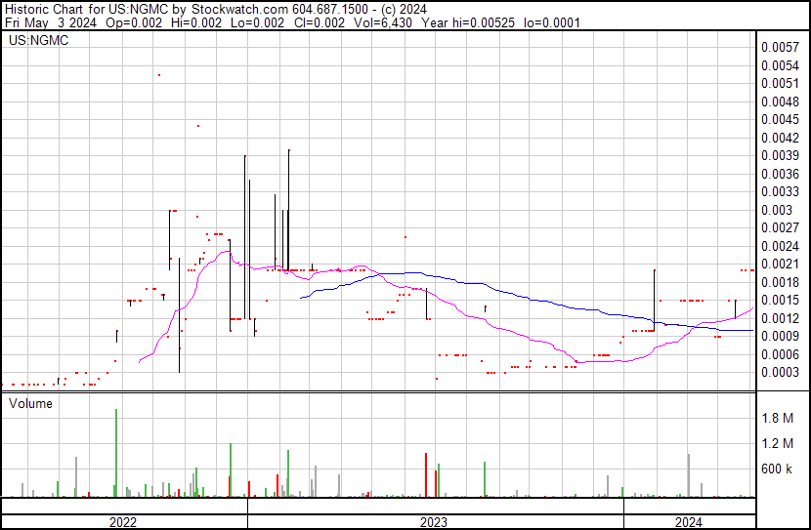This screenshot has height=530, width=811.
Task: Click the 0.0039 price axis label
Action: pyautogui.click(x=780, y=155)
